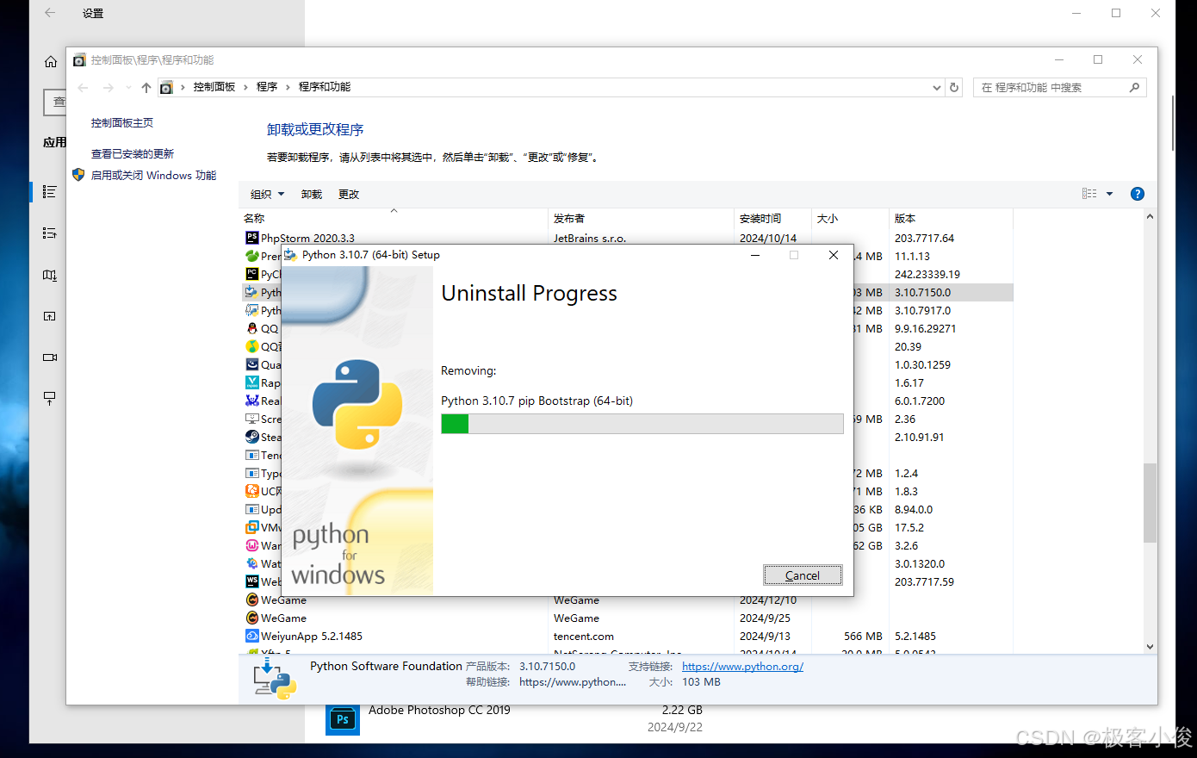Sort by the 名称 column header
The height and width of the screenshot is (758, 1197).
(x=394, y=218)
